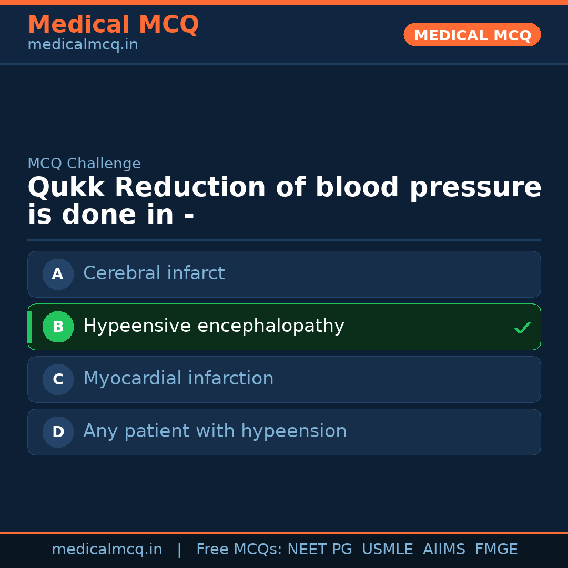
Task: Click the Qukk Reduction of blood pressure question
Action: [x=284, y=201]
